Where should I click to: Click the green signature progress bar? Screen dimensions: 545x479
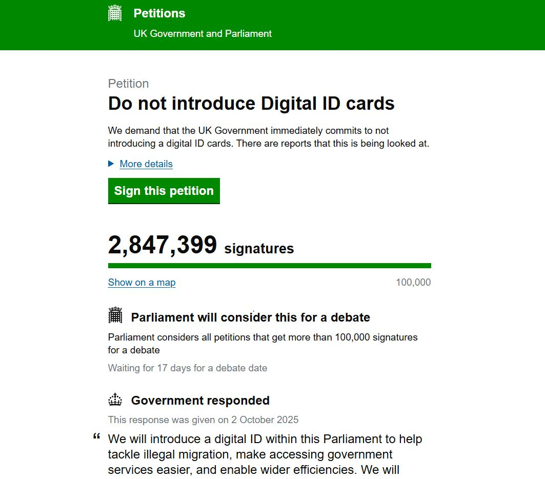(269, 266)
